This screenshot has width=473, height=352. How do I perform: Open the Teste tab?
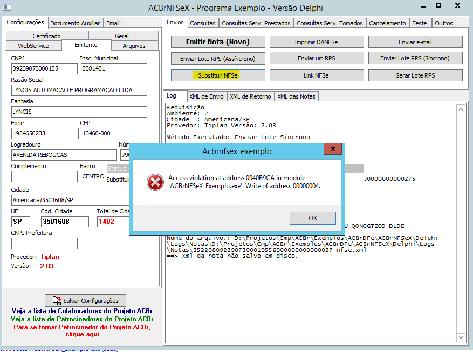[420, 23]
